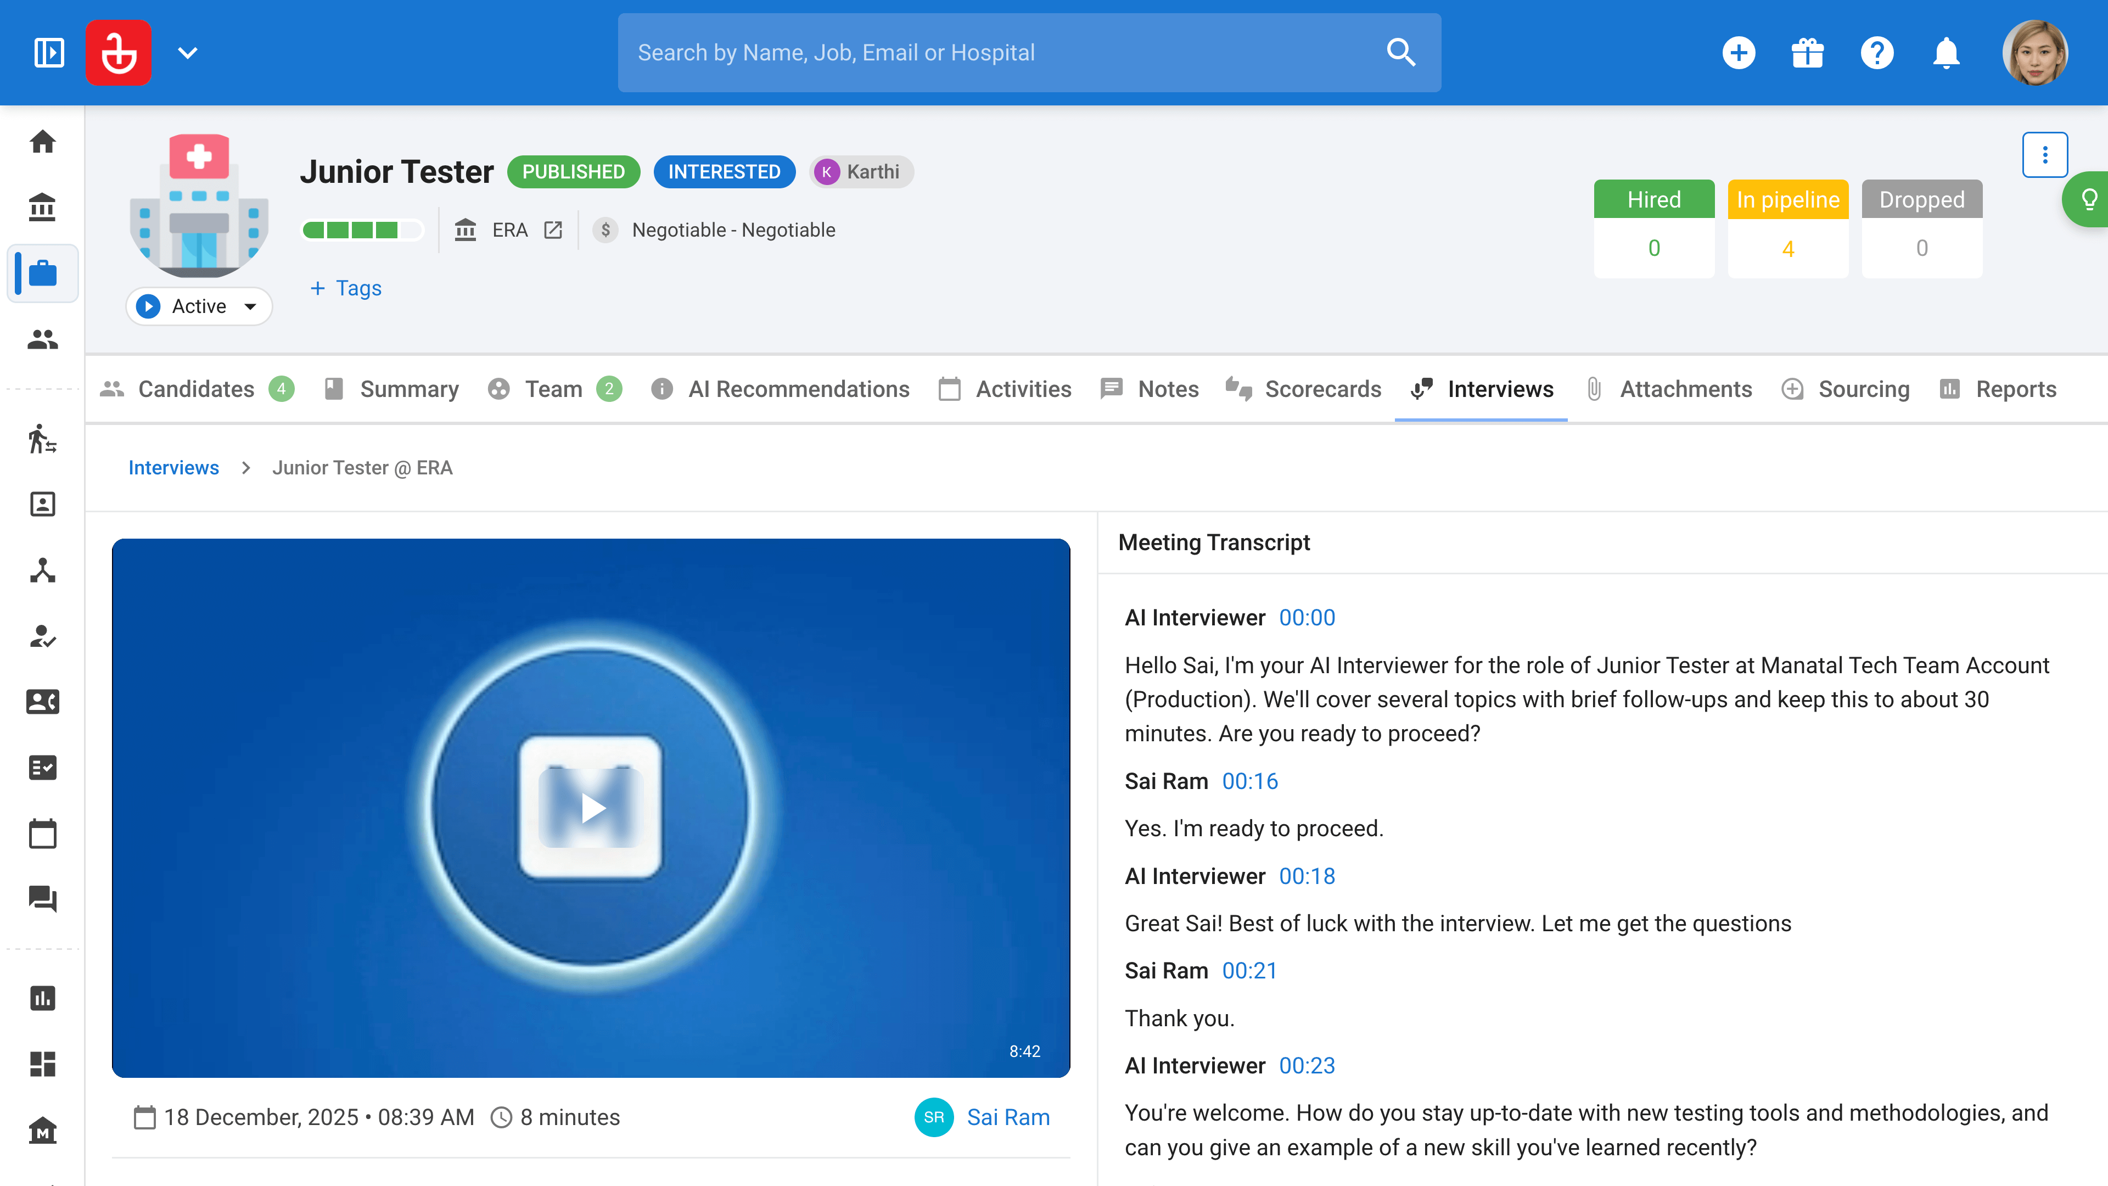Viewport: 2108px width, 1186px height.
Task: Click the help question-mark icon in the top bar
Action: coord(1877,52)
